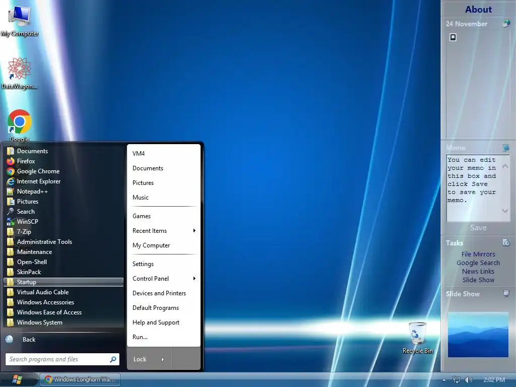Open the File Mirrors task link
Image resolution: width=516 pixels, height=387 pixels.
click(x=478, y=254)
